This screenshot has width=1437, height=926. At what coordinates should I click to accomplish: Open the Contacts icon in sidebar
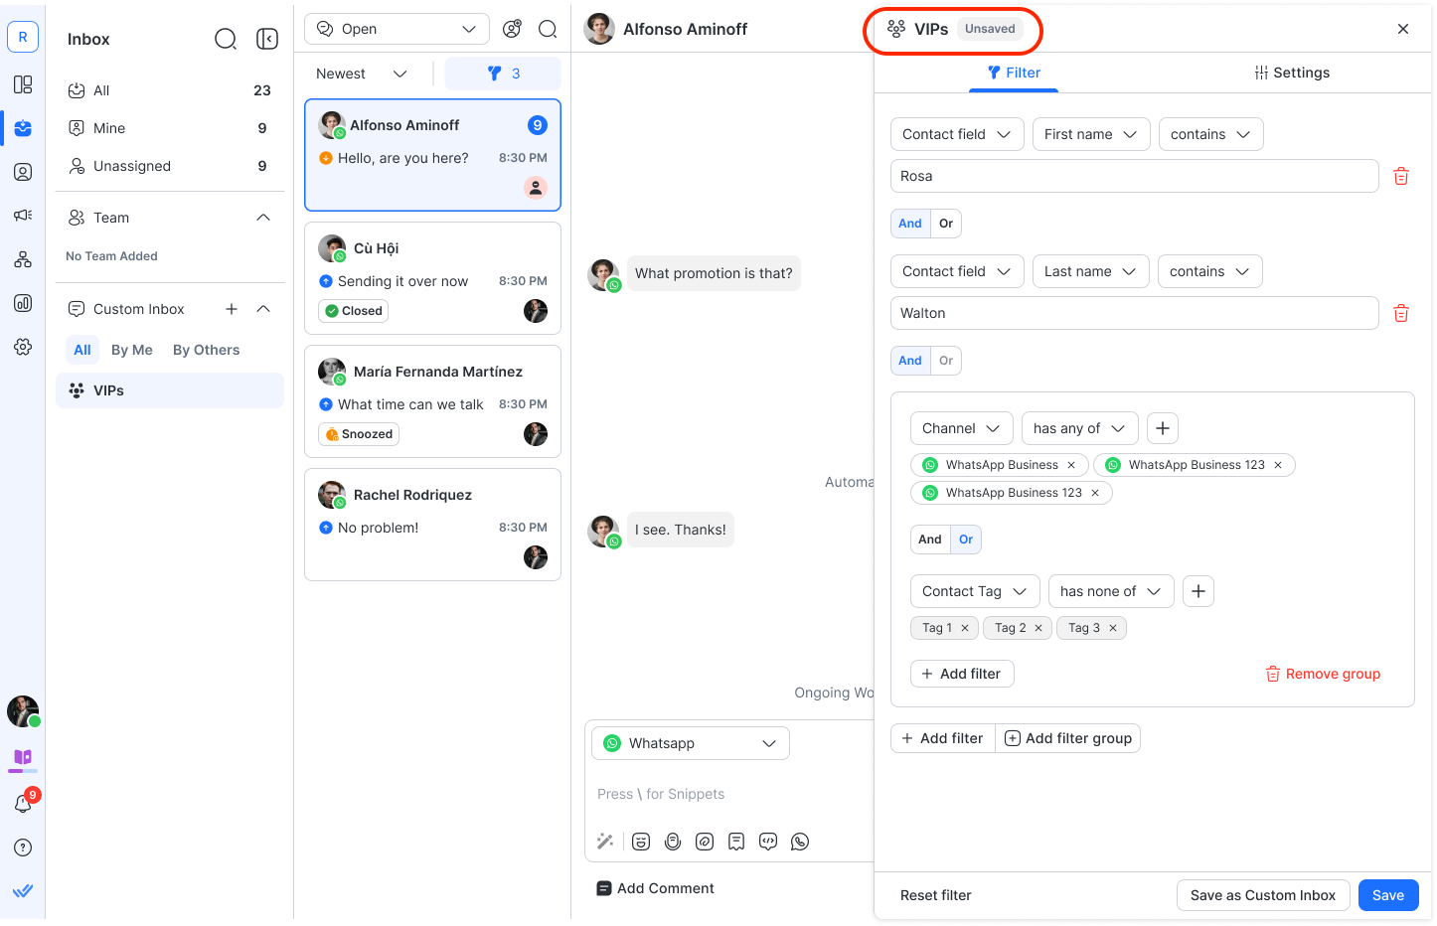[23, 172]
